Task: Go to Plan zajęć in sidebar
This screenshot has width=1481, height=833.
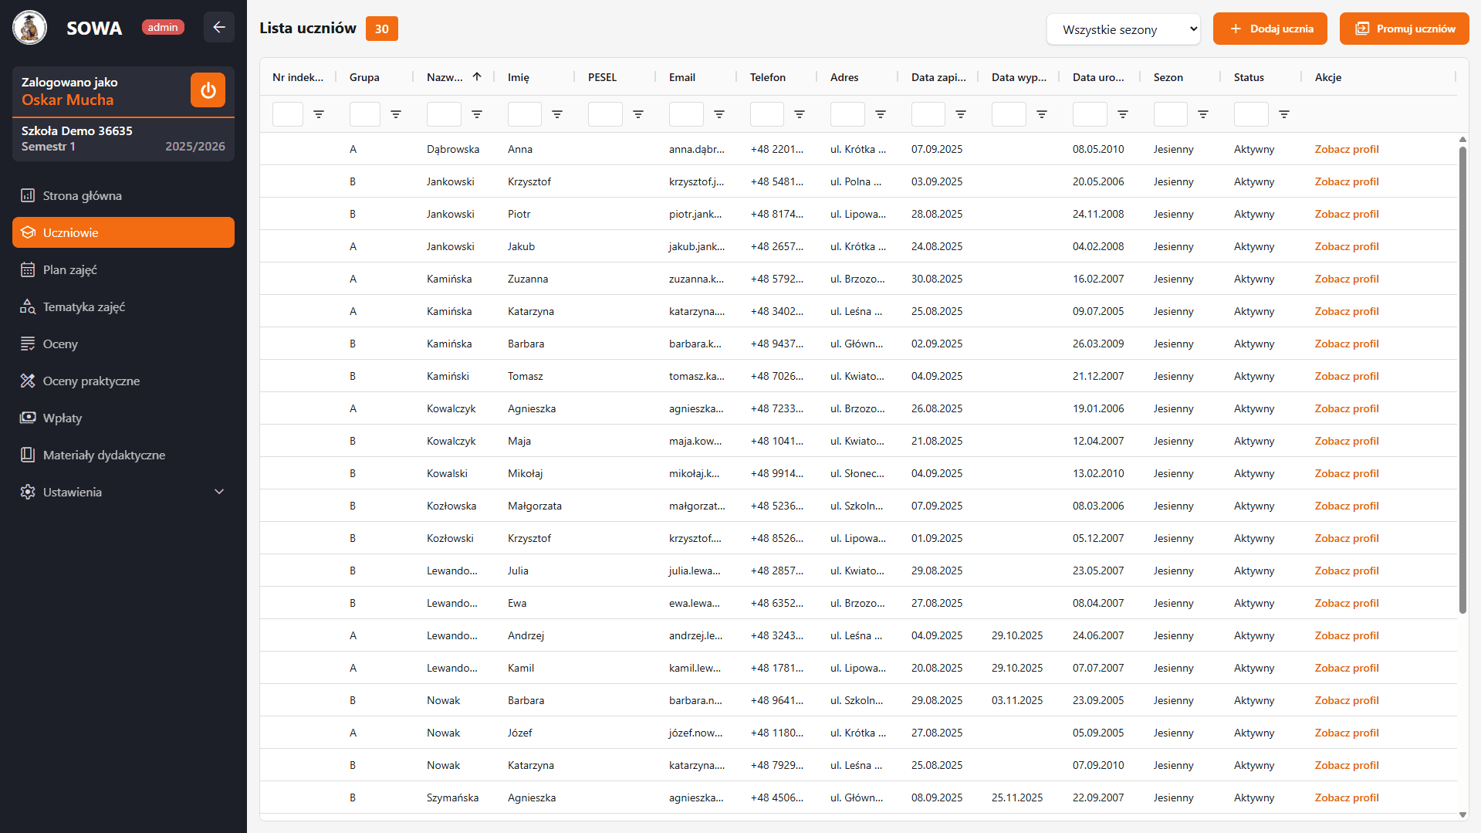Action: (70, 269)
